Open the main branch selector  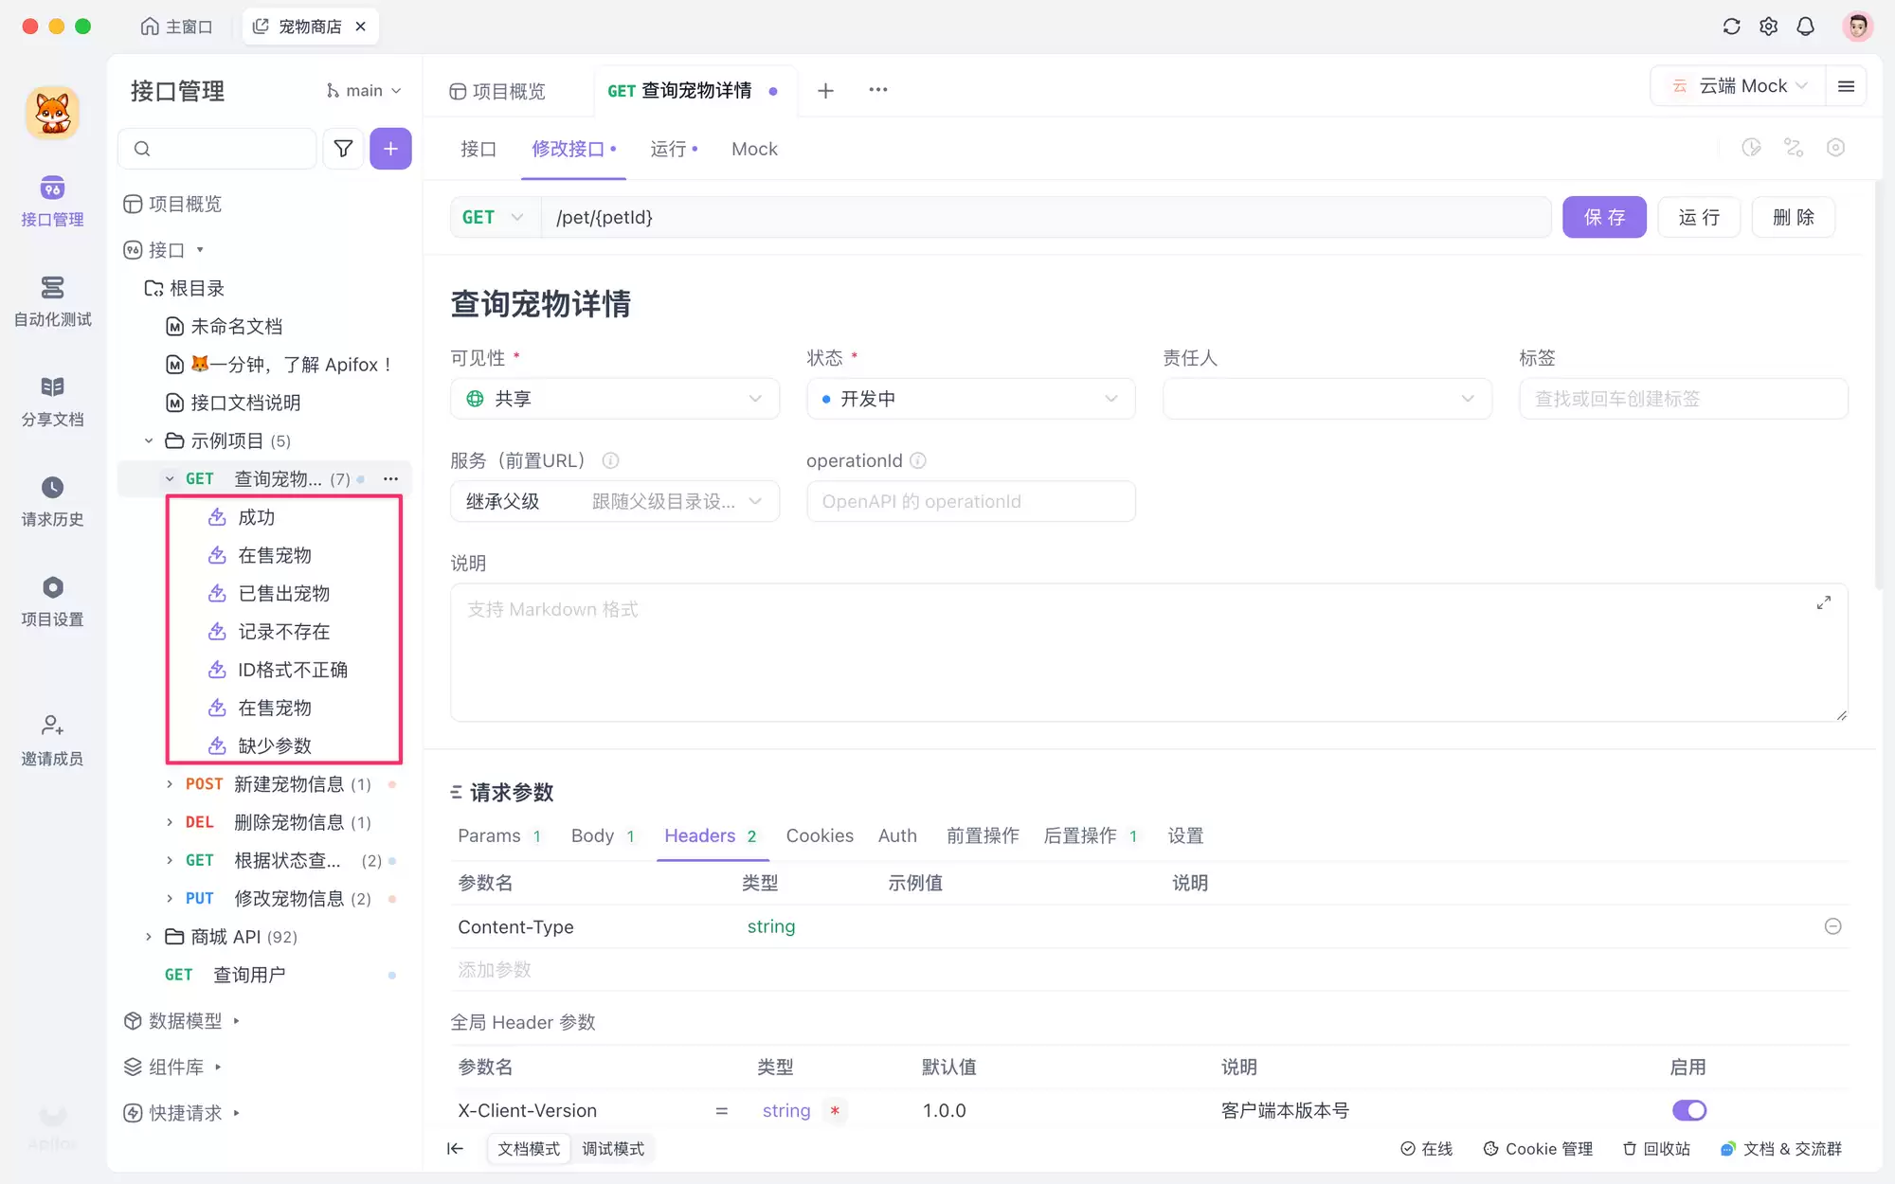364,91
